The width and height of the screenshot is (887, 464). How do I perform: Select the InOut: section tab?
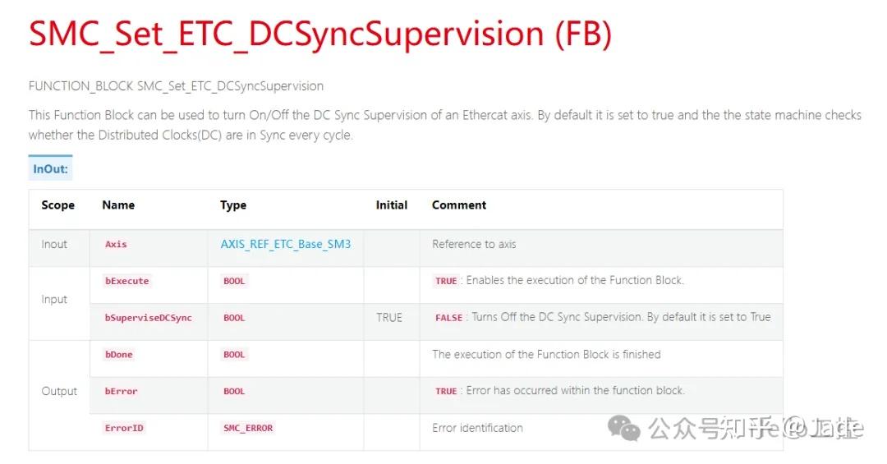pos(50,169)
